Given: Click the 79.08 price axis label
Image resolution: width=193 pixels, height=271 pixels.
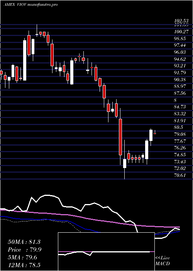Looking at the screenshot, I should [x=180, y=134].
